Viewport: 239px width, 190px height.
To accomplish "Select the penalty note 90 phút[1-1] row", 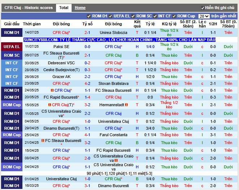I will click(x=119, y=173).
